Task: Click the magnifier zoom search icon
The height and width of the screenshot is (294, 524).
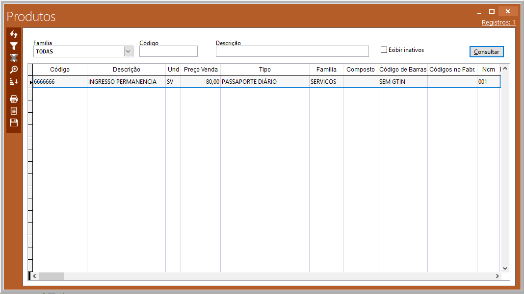Action: pos(14,70)
